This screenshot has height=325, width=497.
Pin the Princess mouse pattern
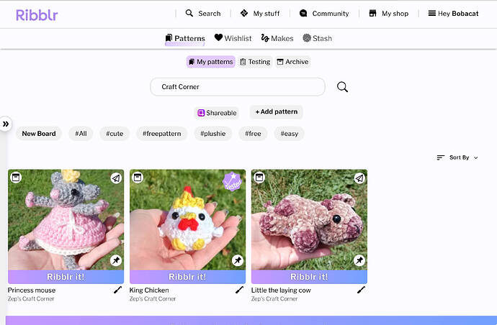[116, 260]
